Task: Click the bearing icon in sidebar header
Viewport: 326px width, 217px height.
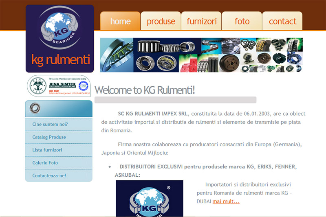Action: [x=35, y=108]
